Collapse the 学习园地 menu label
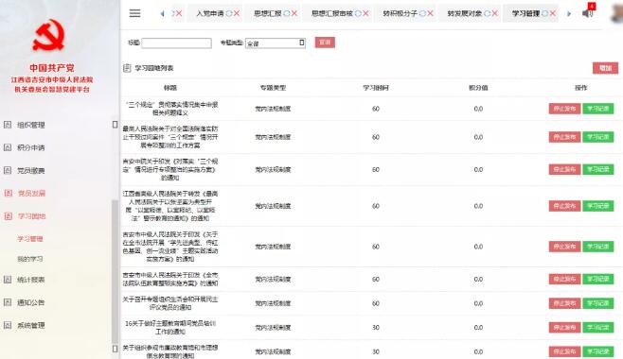 tap(31, 216)
